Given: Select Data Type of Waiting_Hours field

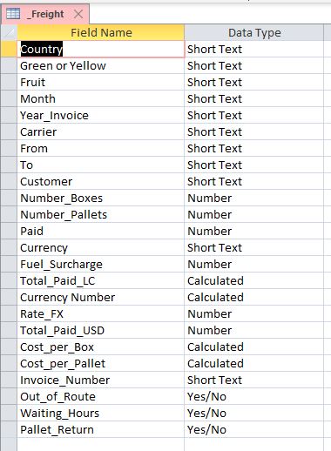Looking at the screenshot, I should click(x=254, y=413).
